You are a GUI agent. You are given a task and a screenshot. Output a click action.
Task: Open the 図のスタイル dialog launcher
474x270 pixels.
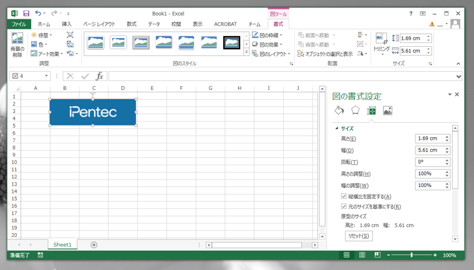point(291,64)
